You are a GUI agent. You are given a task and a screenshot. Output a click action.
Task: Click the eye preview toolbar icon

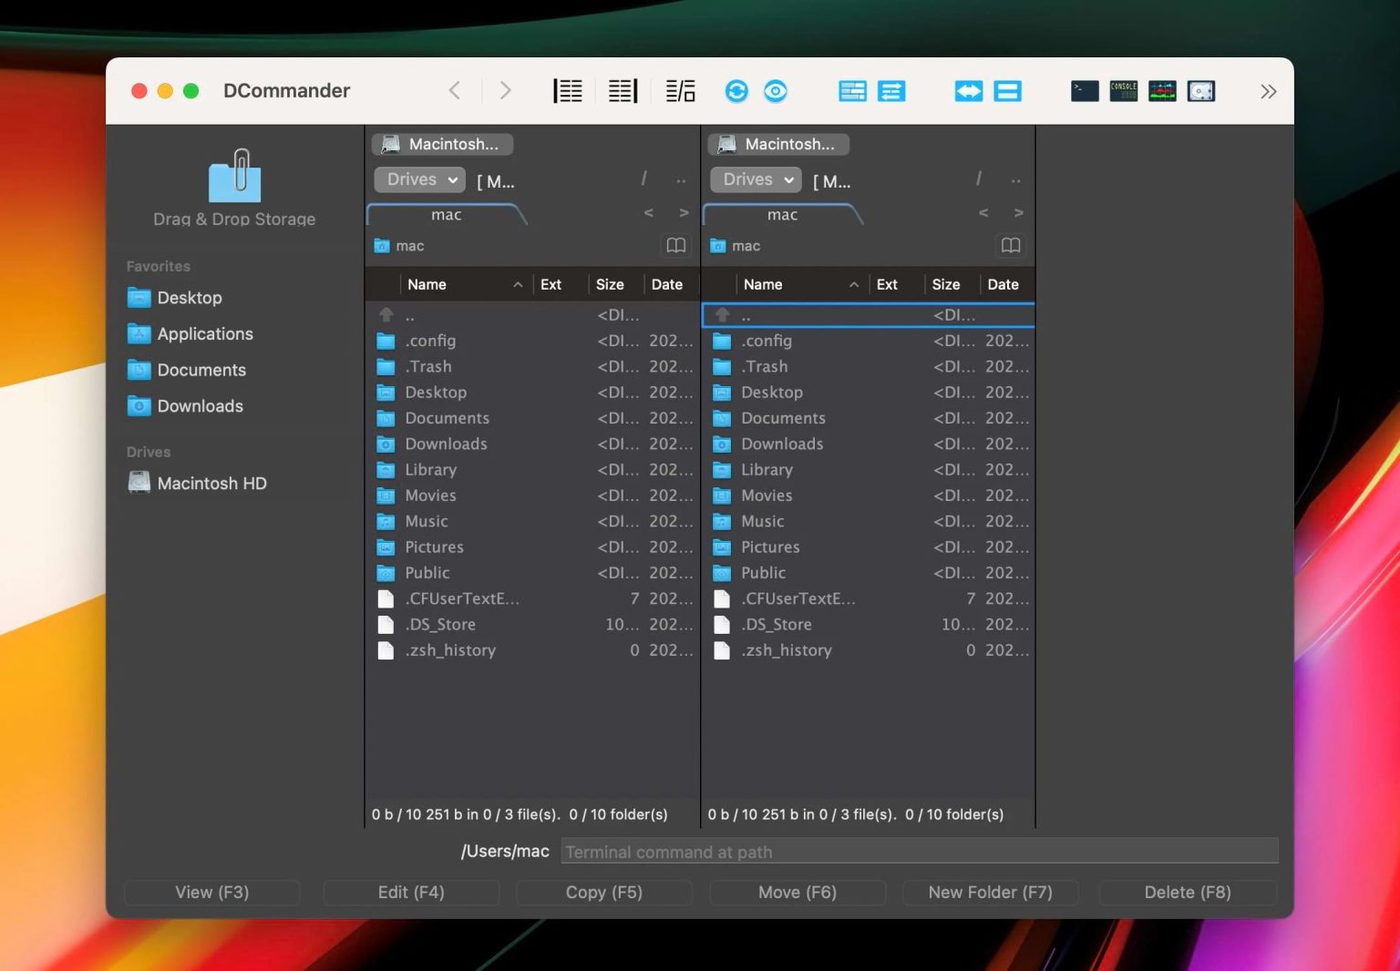(x=776, y=91)
